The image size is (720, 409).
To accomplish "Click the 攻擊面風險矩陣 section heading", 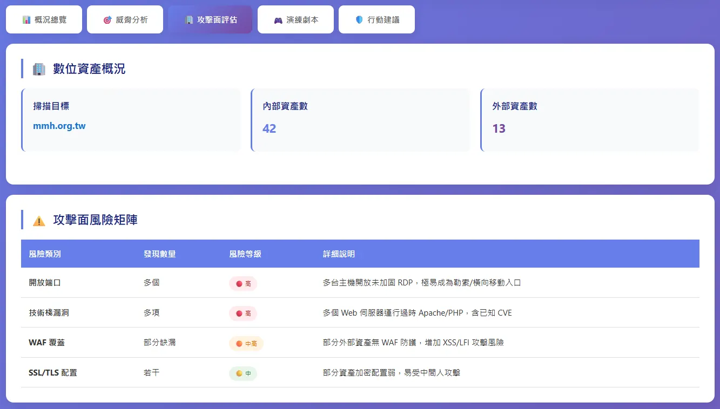I will coord(95,220).
